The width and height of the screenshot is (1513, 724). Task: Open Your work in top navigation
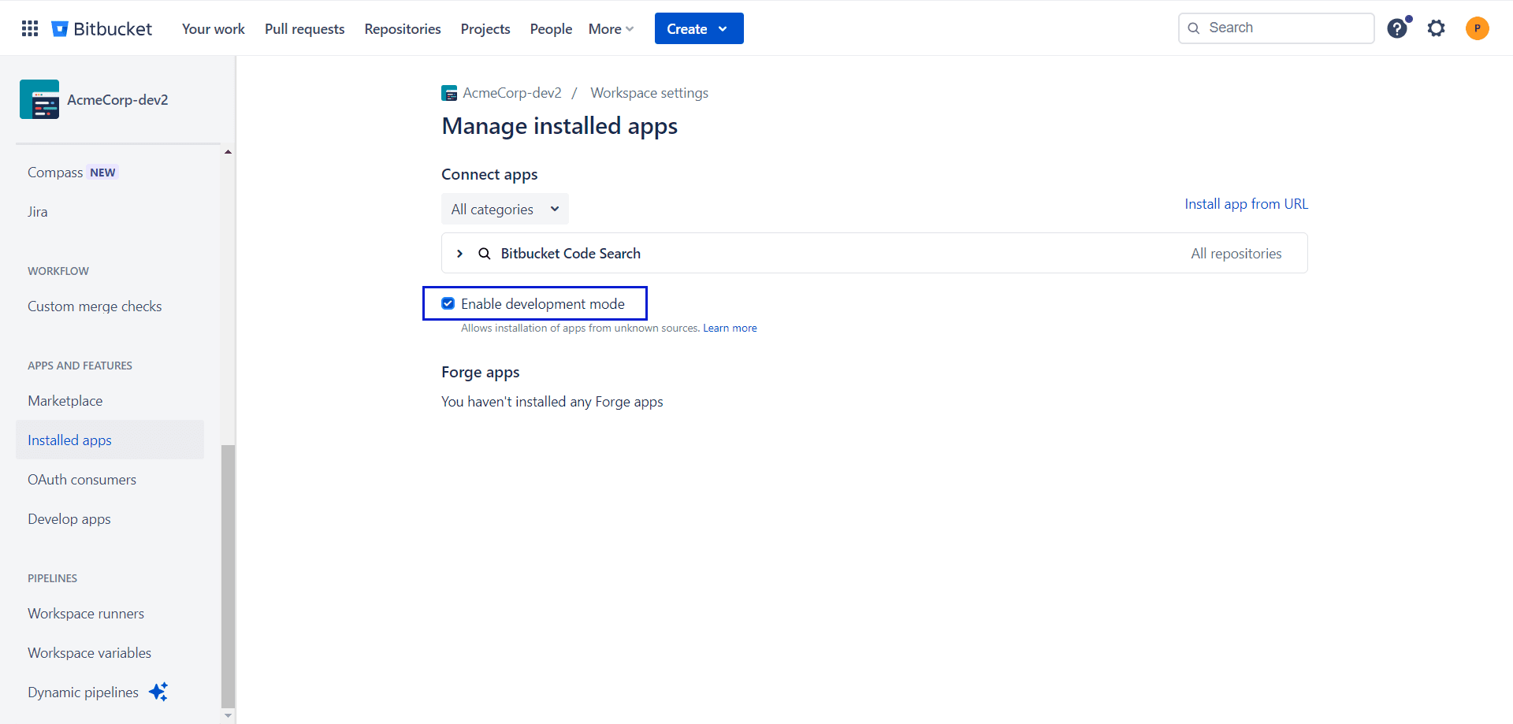[x=214, y=29]
